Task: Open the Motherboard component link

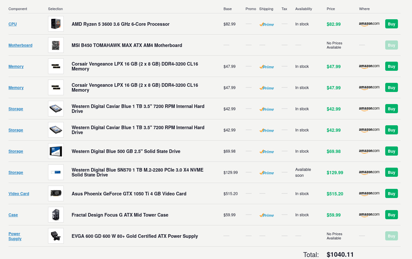Action: click(20, 45)
